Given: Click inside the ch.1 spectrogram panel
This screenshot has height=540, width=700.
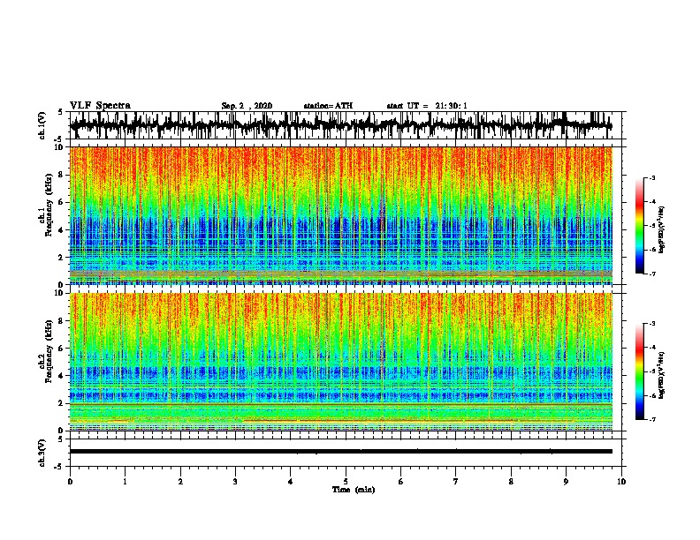Looking at the screenshot, I should pos(341,215).
